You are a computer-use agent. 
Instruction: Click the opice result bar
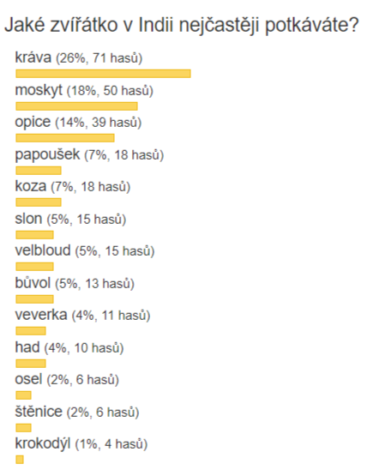click(x=65, y=138)
